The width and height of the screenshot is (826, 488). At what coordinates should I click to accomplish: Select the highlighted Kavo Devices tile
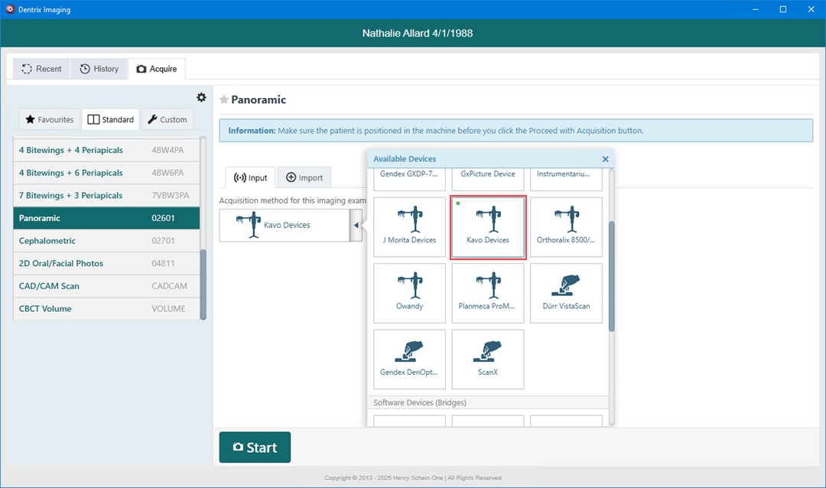point(488,227)
